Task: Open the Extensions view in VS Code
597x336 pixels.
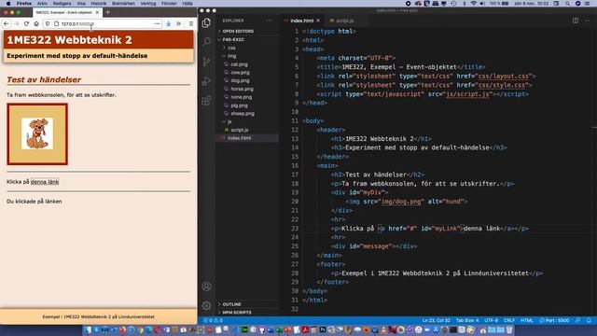Action: click(206, 101)
